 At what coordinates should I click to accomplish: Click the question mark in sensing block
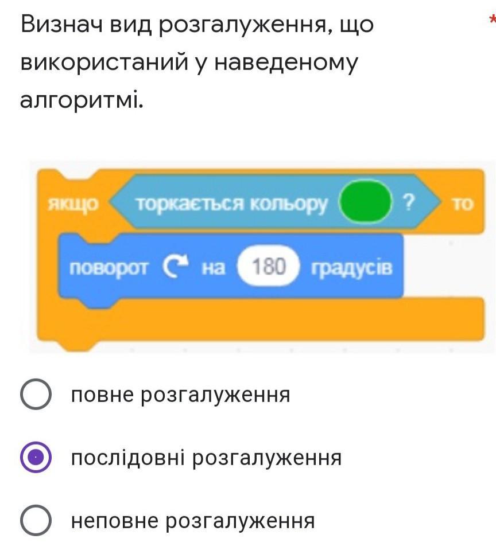pyautogui.click(x=409, y=202)
